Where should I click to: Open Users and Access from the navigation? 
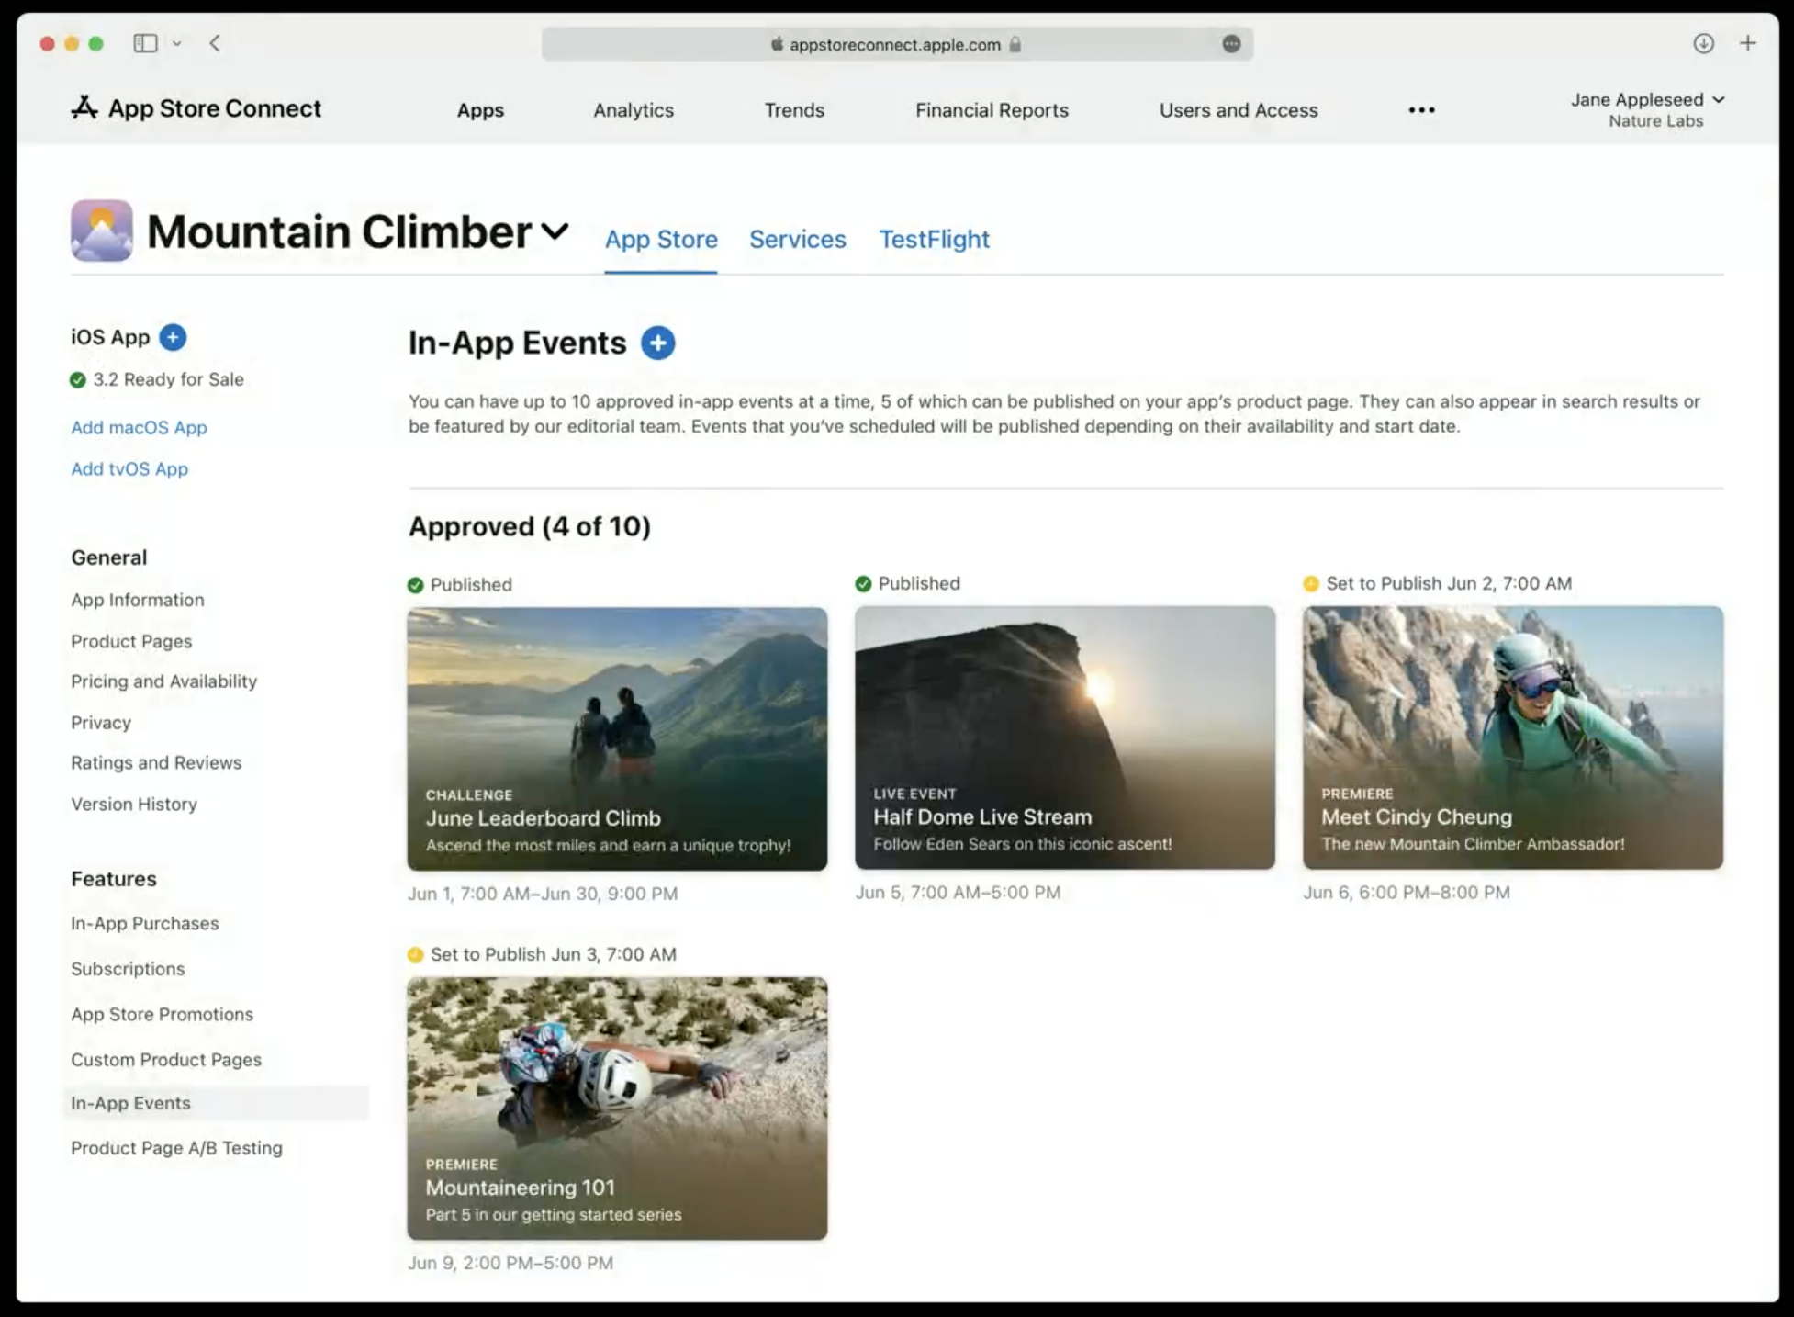(x=1239, y=110)
